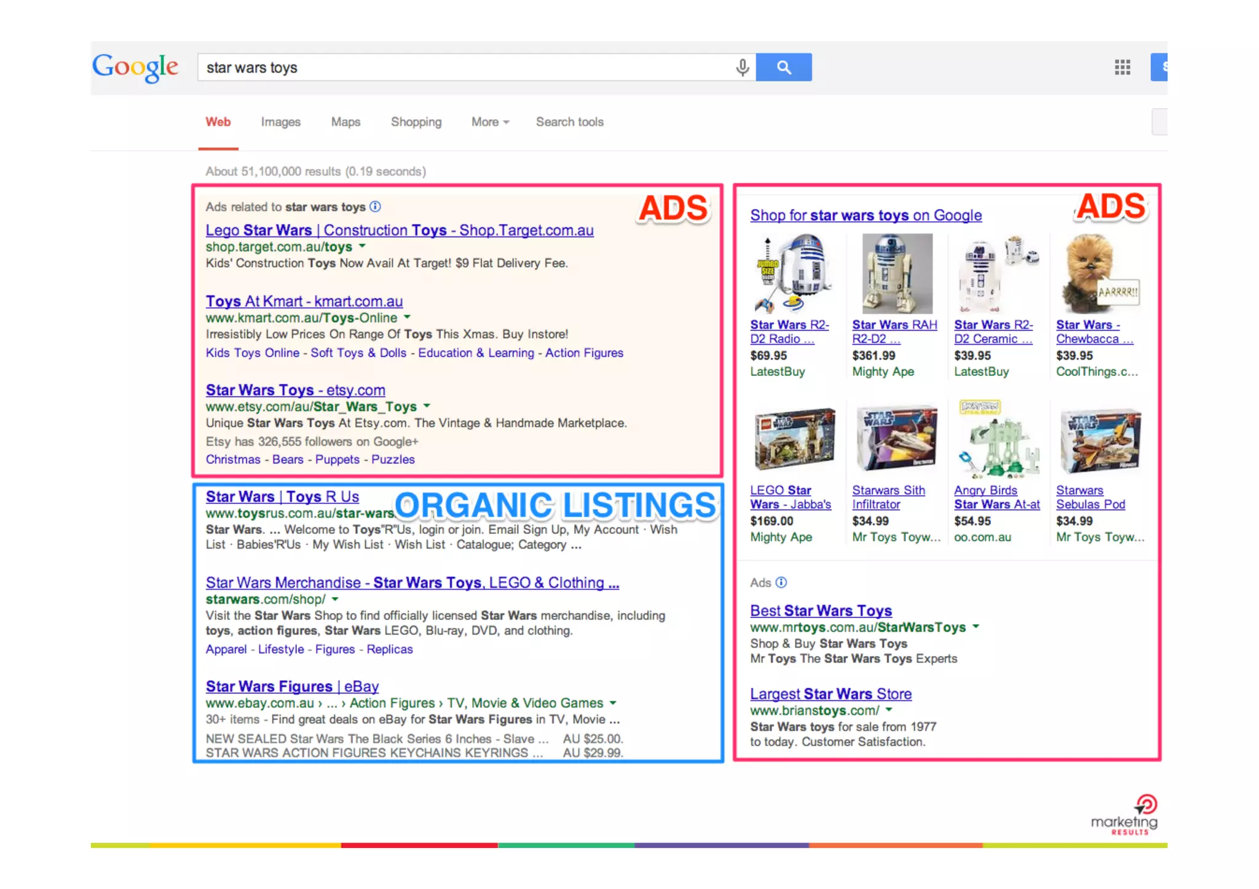This screenshot has width=1259, height=889.
Task: Open the 'Best Star Wars Toys' ad
Action: (x=821, y=610)
